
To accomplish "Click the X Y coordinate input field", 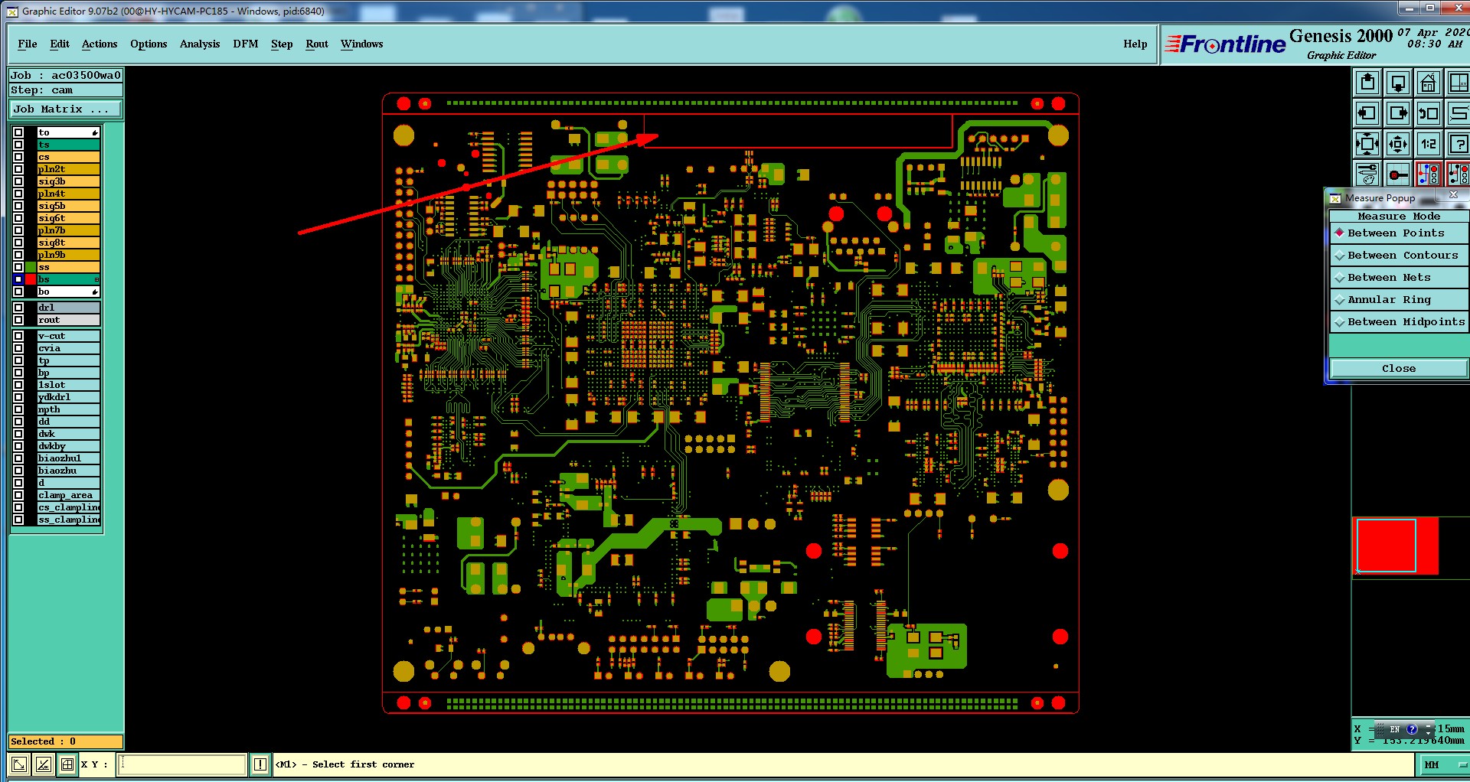I will pyautogui.click(x=181, y=764).
